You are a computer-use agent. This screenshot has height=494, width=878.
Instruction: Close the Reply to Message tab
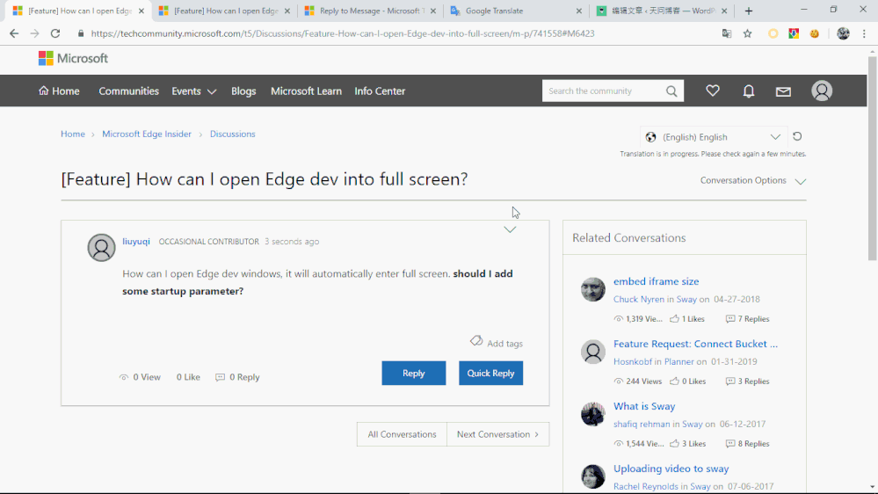coord(432,11)
